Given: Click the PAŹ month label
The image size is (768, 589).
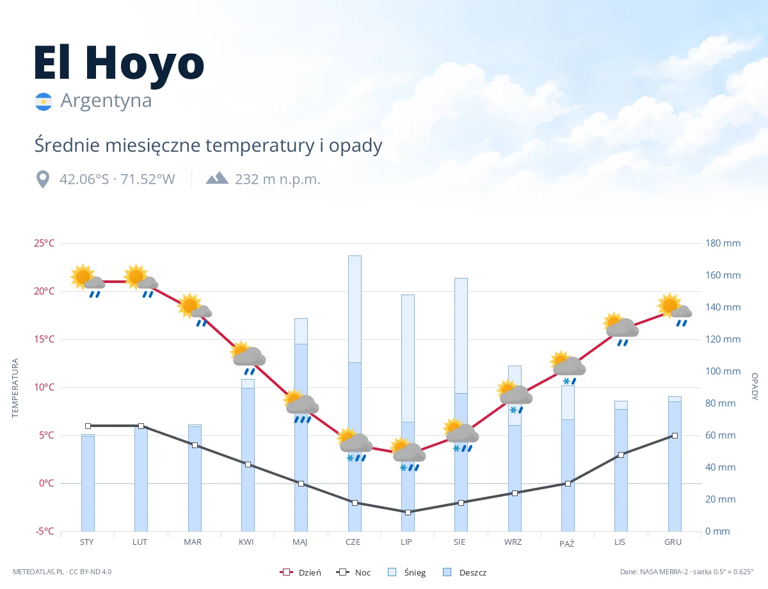Looking at the screenshot, I should (567, 542).
